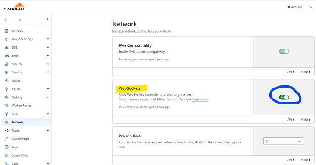Expand the Rules submenu arrow
Viewport: 316px width, 165px height.
[x=48, y=114]
